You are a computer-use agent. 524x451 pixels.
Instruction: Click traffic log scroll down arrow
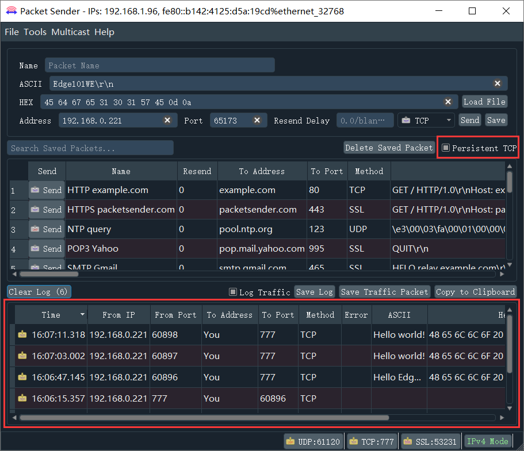coord(510,408)
